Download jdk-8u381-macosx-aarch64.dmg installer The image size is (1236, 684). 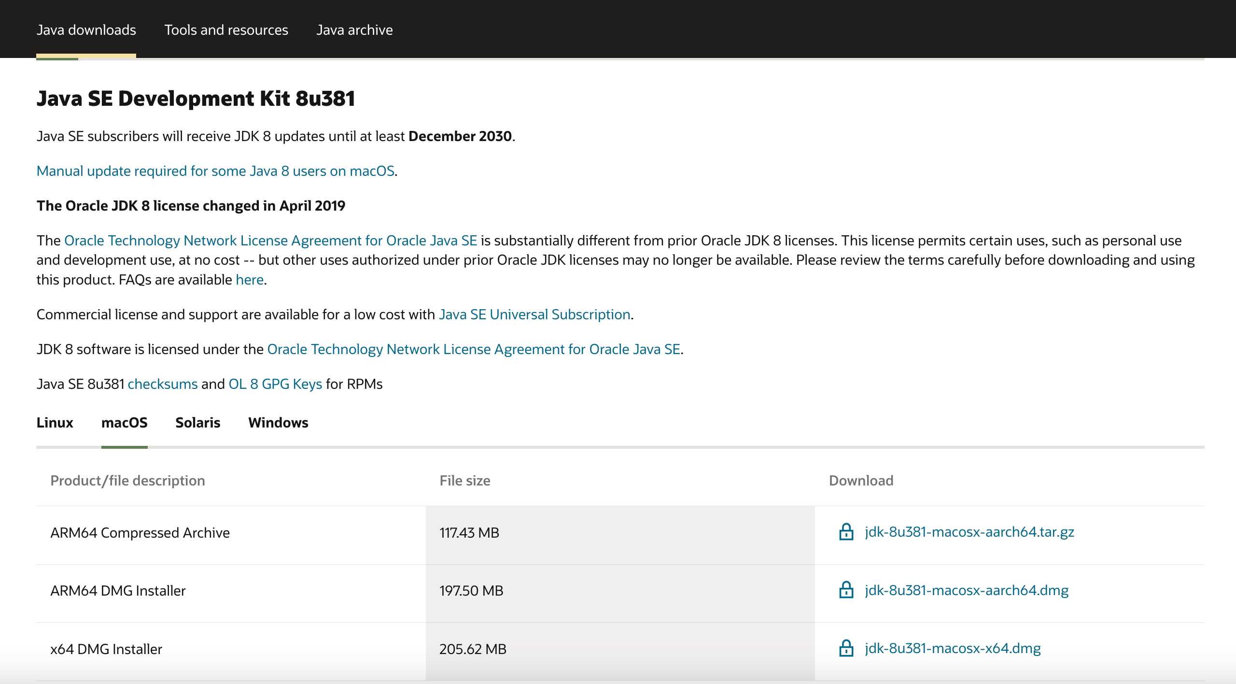(x=966, y=590)
